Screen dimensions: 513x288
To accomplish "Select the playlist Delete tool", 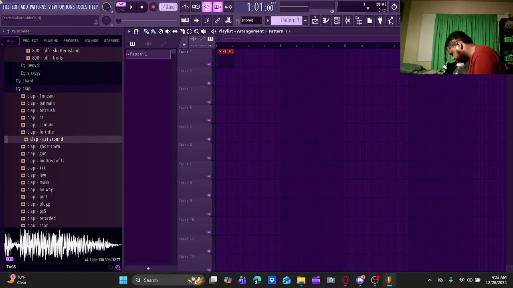I will (161, 31).
